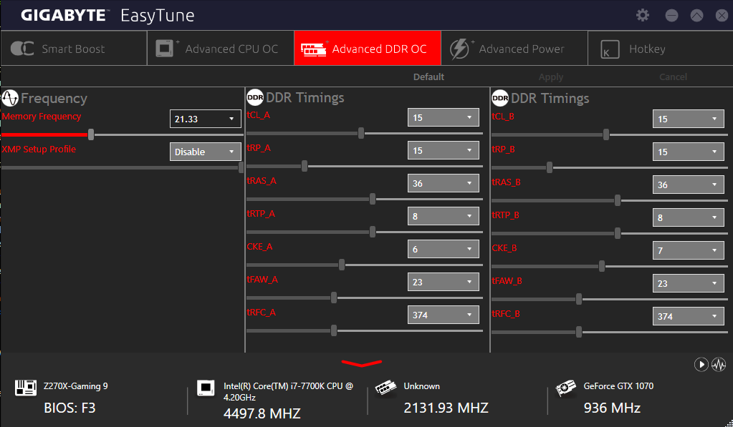
Task: Open the tRP_A value dropdown
Action: point(443,150)
